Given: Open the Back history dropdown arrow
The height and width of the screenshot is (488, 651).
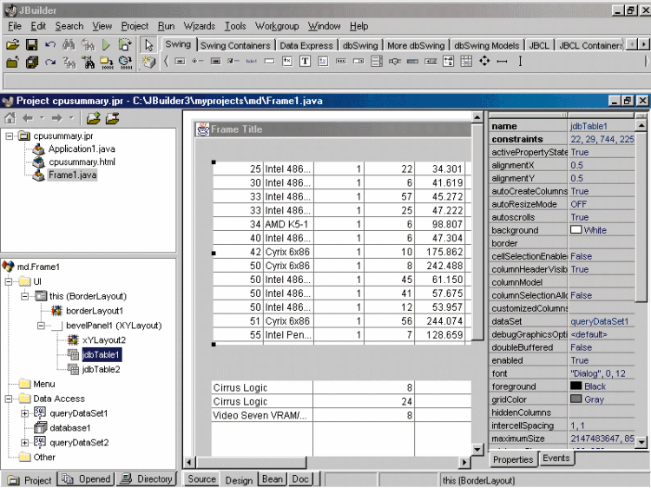Looking at the screenshot, I should 42,118.
